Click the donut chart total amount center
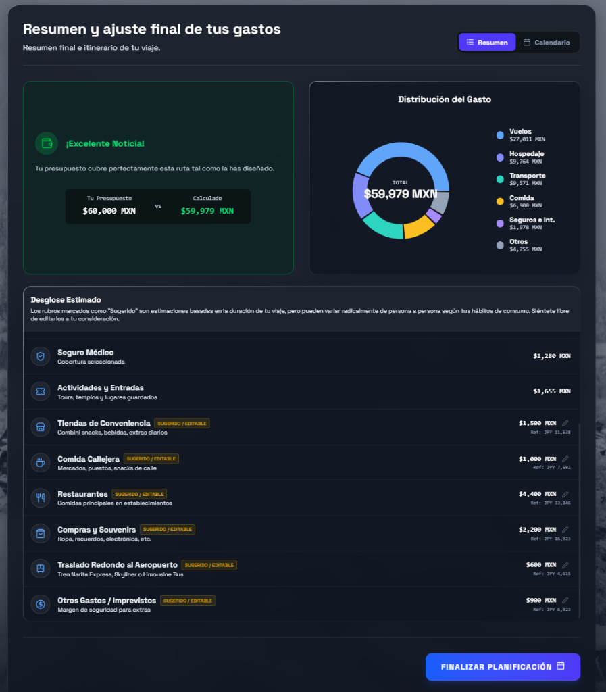The width and height of the screenshot is (606, 692). pyautogui.click(x=401, y=193)
